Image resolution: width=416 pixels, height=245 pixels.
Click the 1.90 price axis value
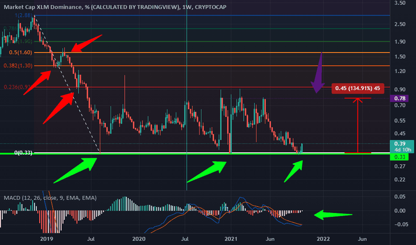[400, 41]
